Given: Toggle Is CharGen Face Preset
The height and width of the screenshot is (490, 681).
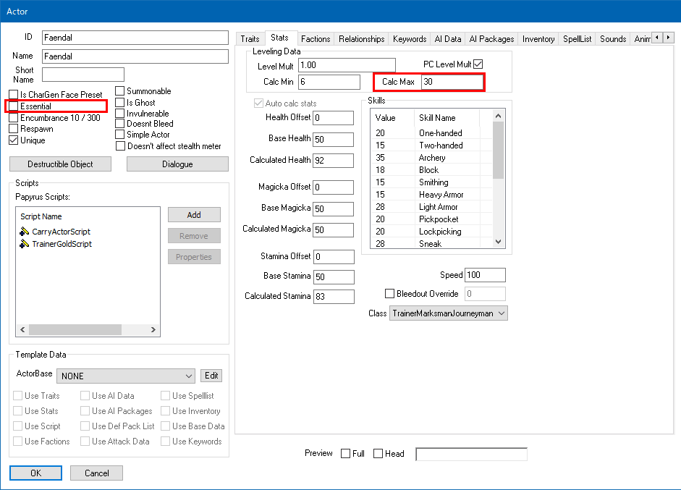Looking at the screenshot, I should click(14, 95).
